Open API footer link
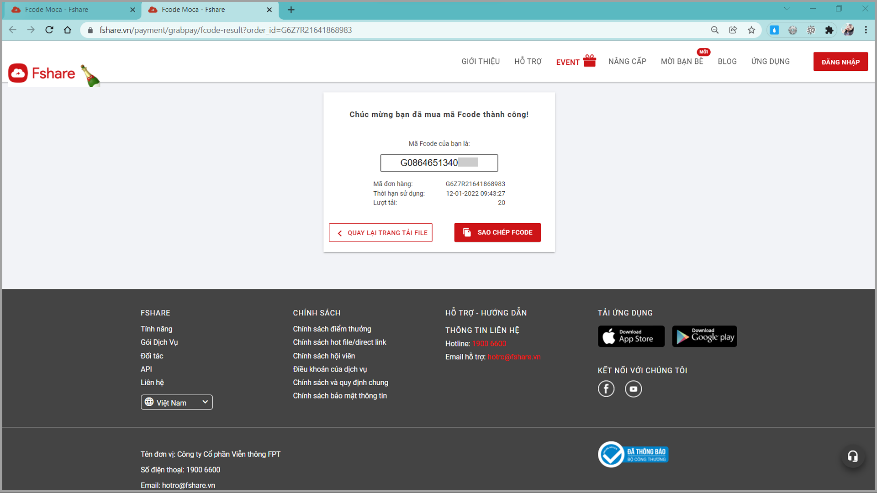 click(x=146, y=369)
